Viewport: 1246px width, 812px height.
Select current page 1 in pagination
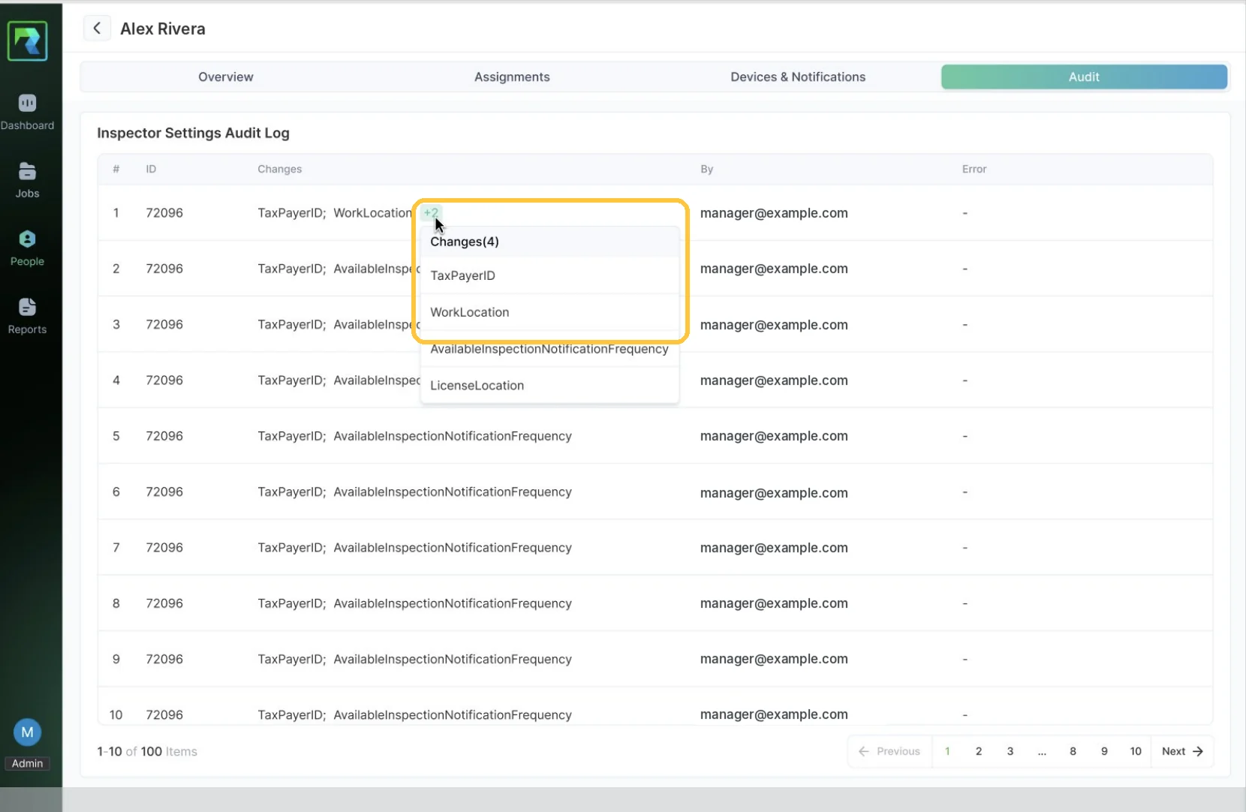[947, 751]
